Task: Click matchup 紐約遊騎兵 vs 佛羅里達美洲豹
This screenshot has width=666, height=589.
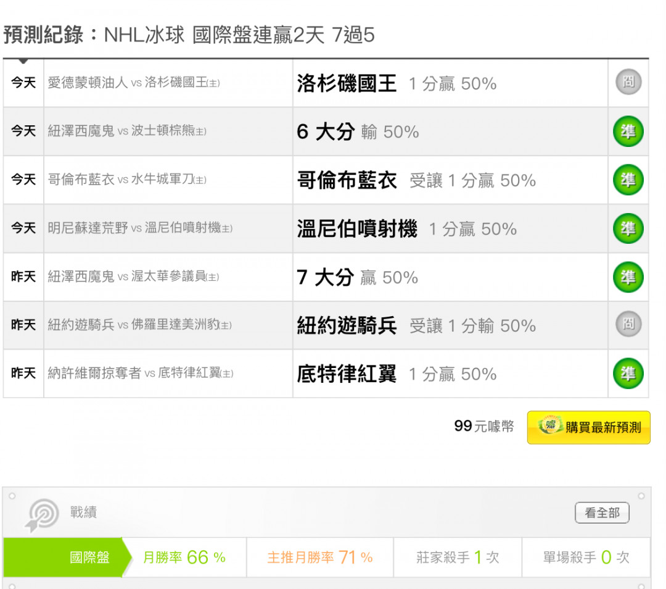Action: pyautogui.click(x=140, y=325)
